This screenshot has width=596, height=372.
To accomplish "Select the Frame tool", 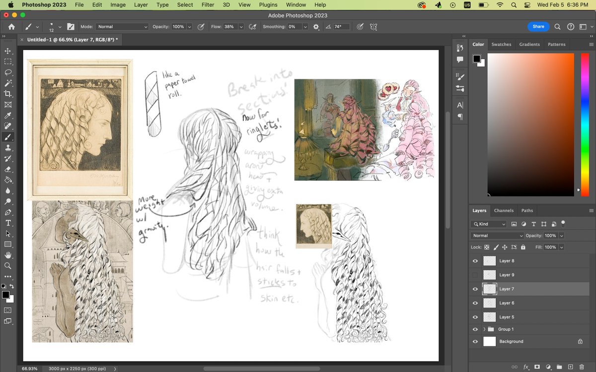I will pos(8,105).
